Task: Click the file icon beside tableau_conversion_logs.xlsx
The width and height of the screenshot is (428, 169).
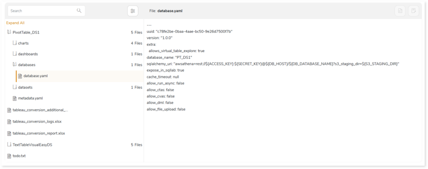Action: coord(9,122)
